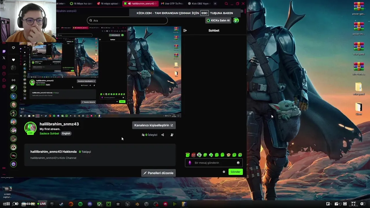Open Discord from the taskbar
This screenshot has width=370, height=208.
point(90,204)
